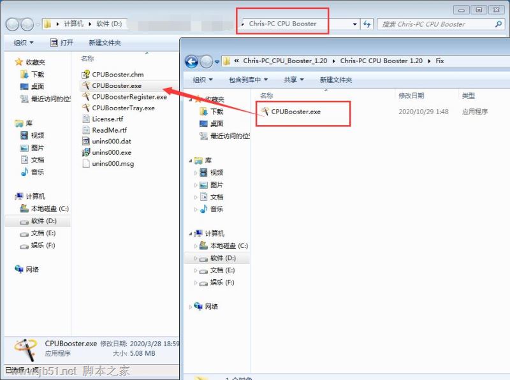Expand the Videos (视频) node in Fix window
510x380 pixels.
click(x=196, y=173)
